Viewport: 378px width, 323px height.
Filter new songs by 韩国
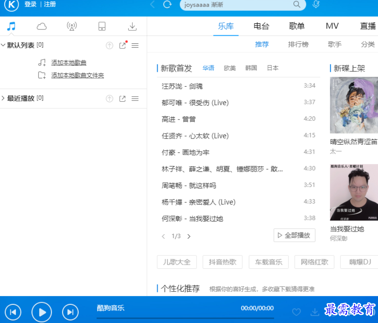click(x=251, y=68)
